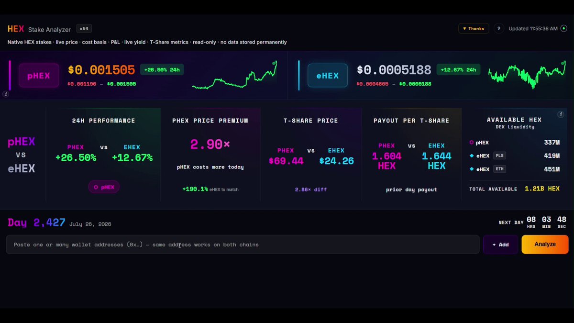
Task: Click the $0.001190 – $0.001505 price range
Action: click(102, 84)
